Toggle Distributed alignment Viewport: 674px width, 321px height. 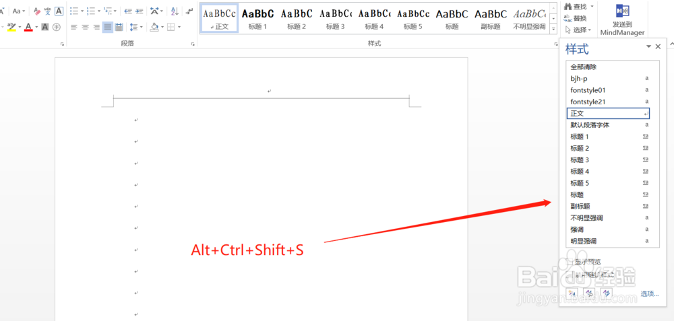[x=119, y=27]
